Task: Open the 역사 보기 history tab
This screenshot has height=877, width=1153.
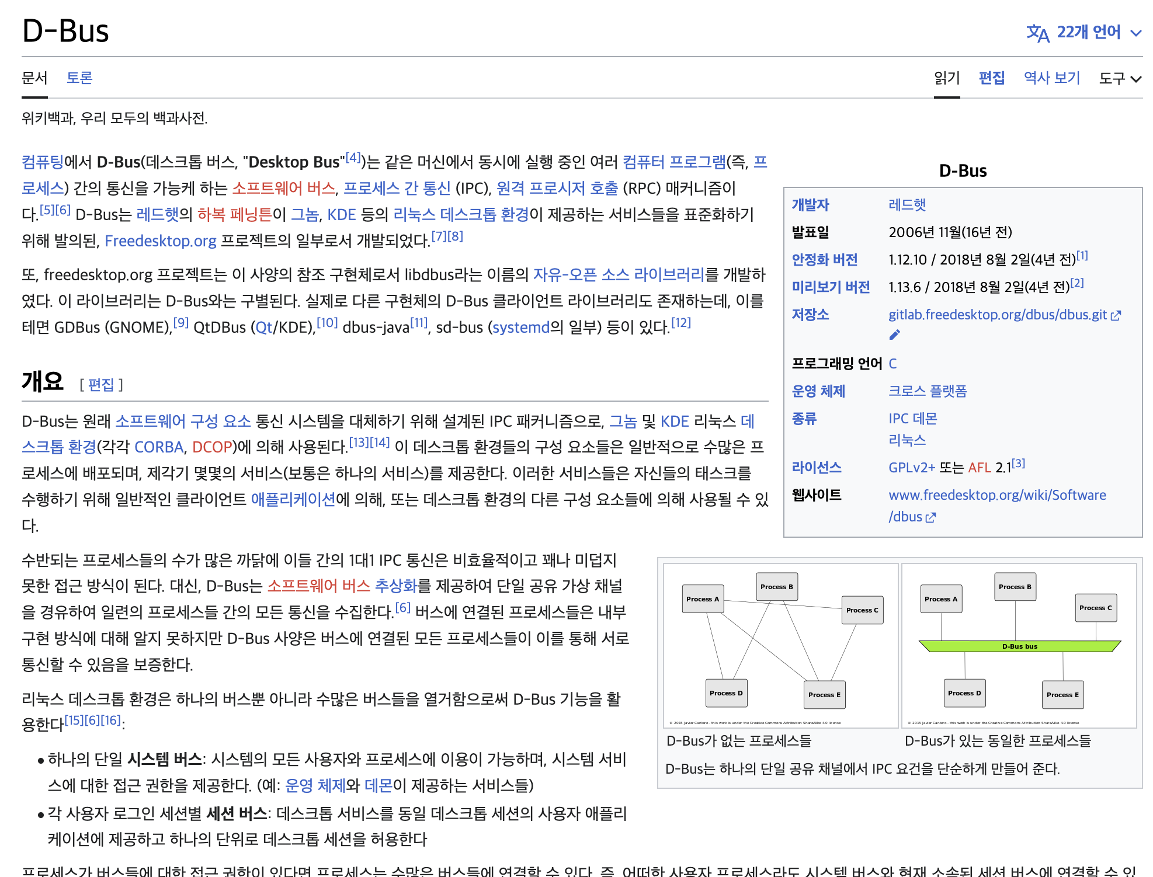Action: [x=1051, y=78]
